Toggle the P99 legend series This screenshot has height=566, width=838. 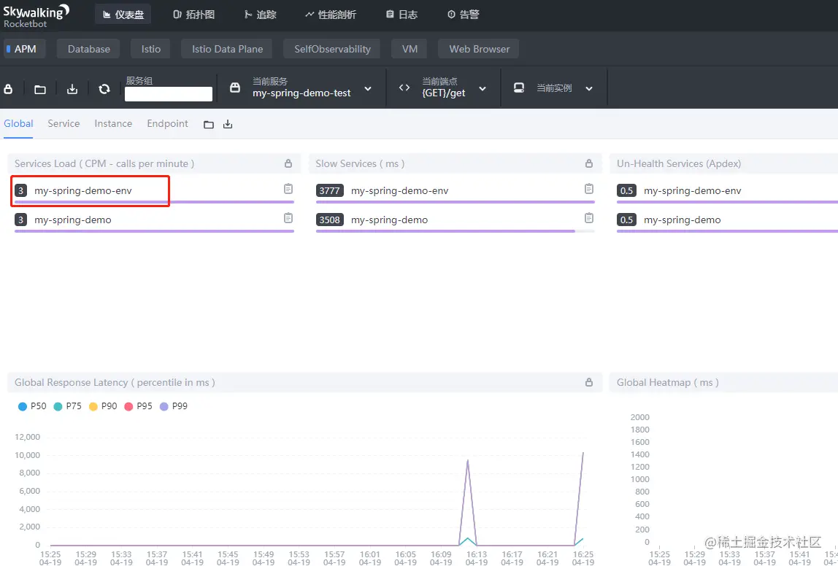[173, 406]
